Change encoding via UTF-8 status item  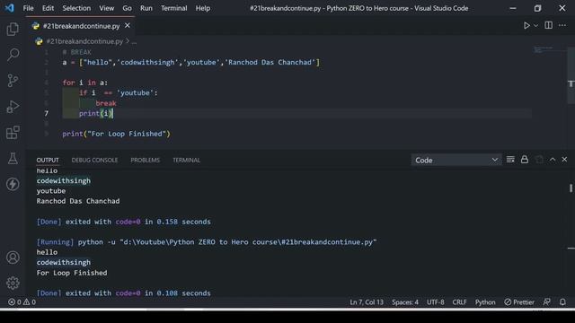coord(435,302)
